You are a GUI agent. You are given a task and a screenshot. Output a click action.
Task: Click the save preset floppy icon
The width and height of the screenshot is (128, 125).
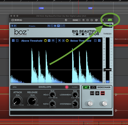49,26
